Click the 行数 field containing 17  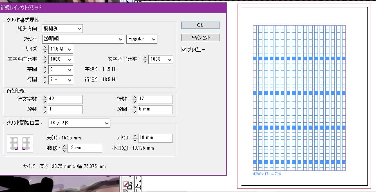155,99
